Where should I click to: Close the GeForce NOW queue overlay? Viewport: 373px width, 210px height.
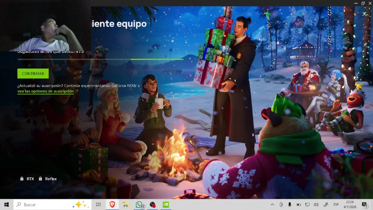(364, 14)
